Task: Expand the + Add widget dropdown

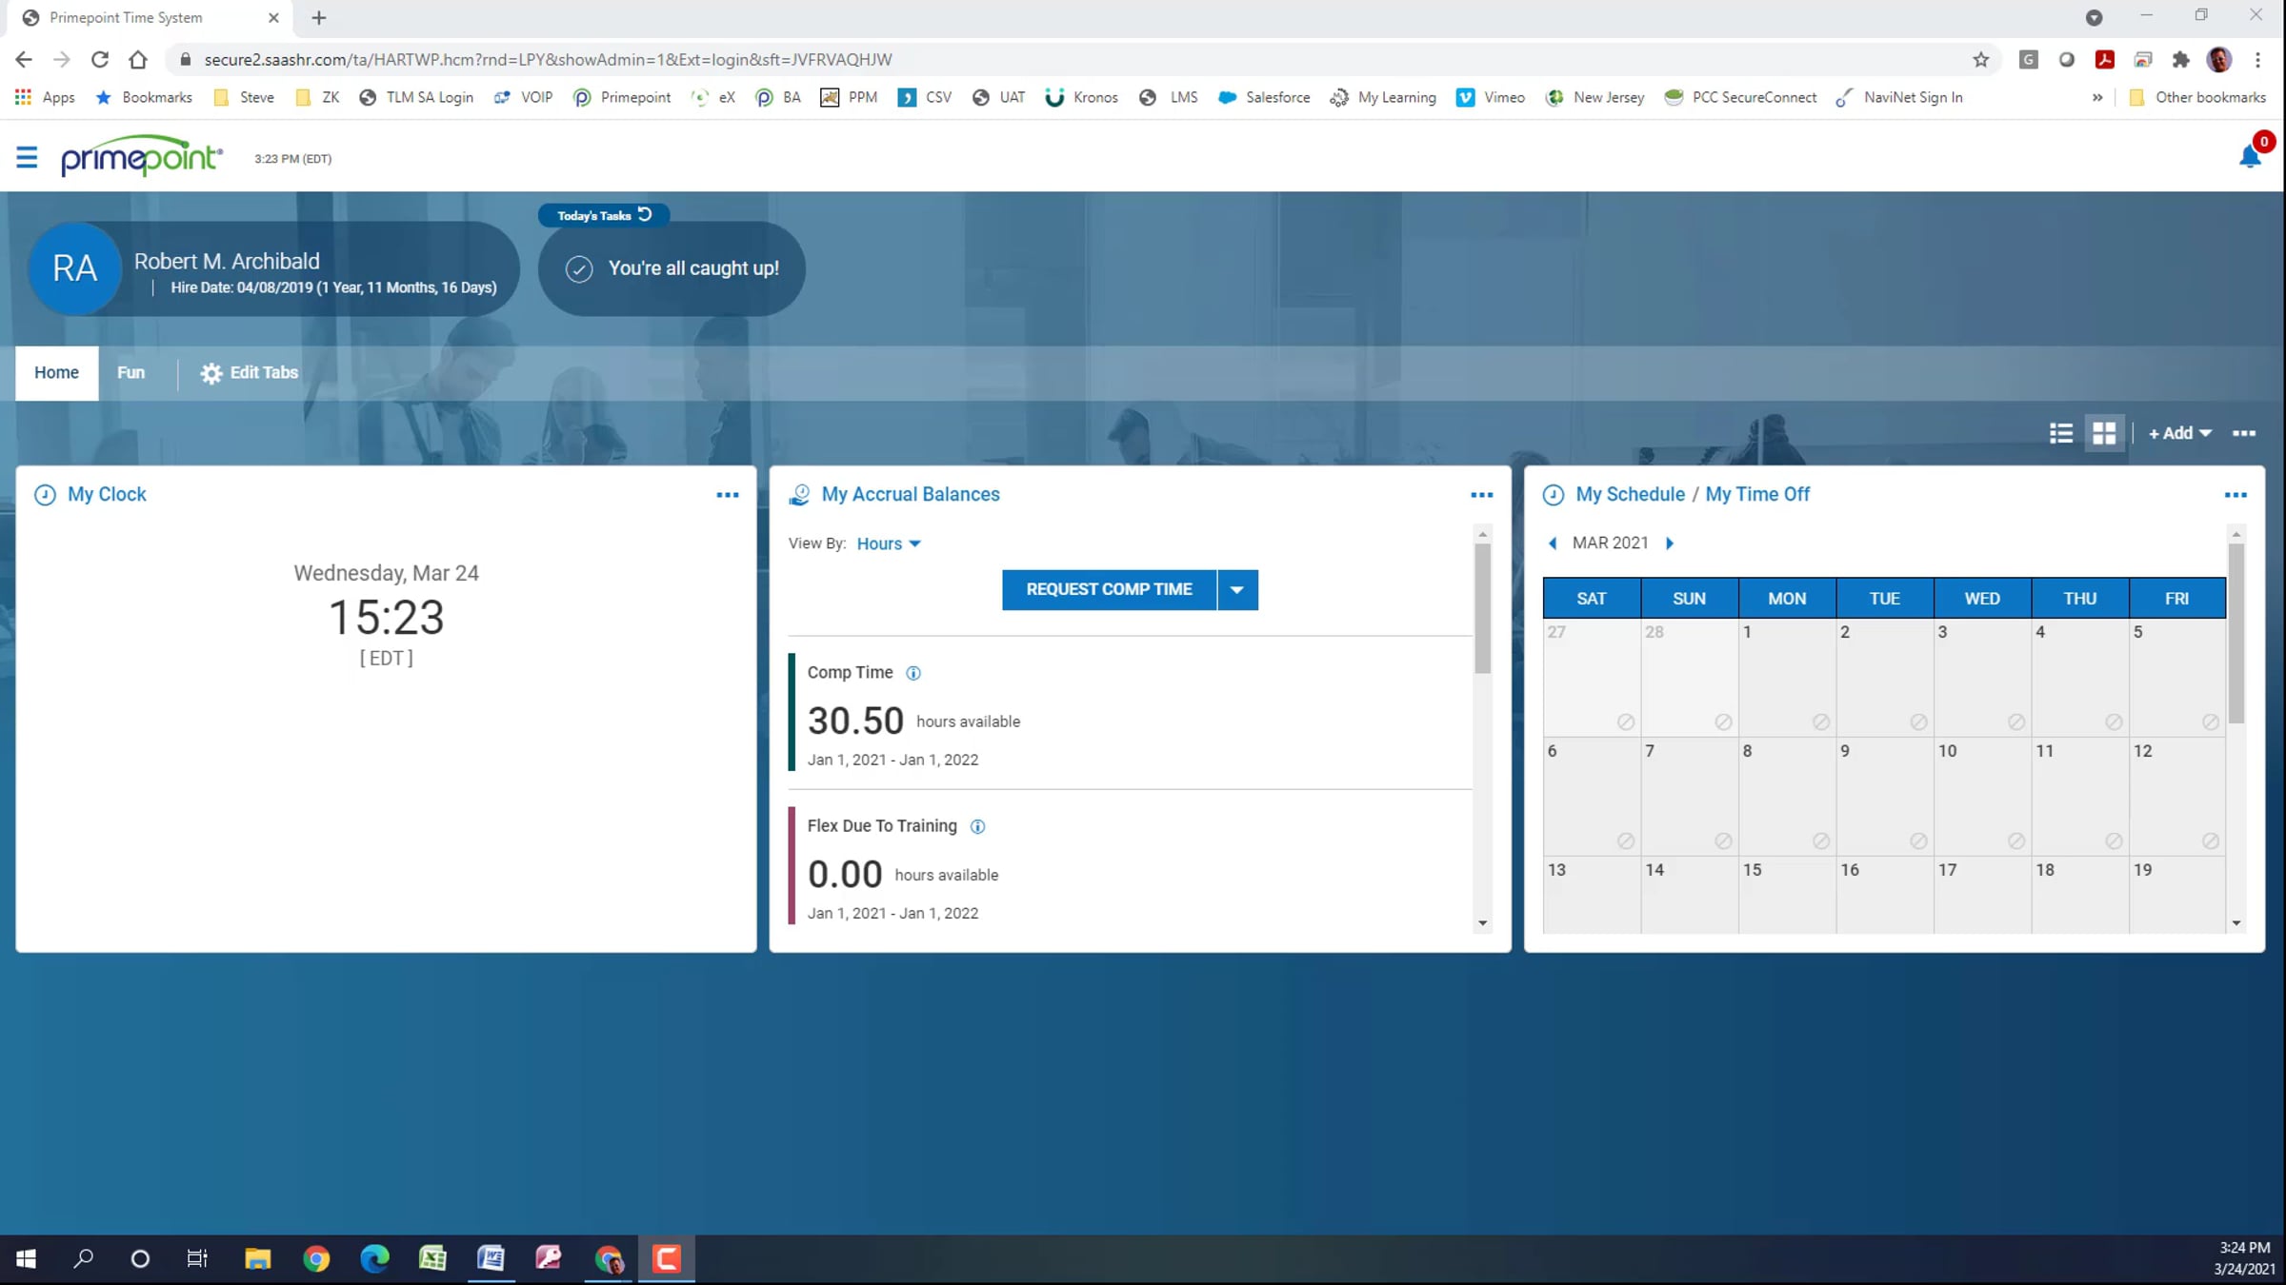Action: (x=2179, y=433)
